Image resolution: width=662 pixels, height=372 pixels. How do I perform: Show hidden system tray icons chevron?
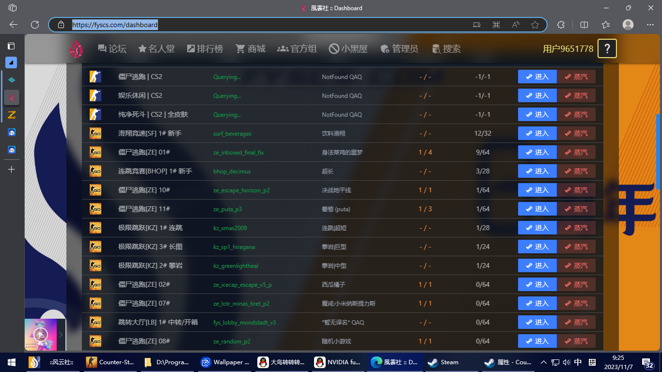point(543,362)
